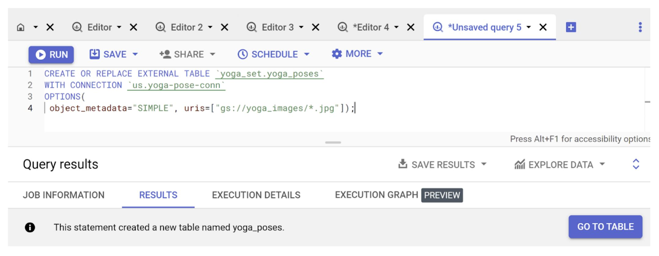This screenshot has width=659, height=256.
Task: Click the Query results heading
Action: pyautogui.click(x=61, y=164)
